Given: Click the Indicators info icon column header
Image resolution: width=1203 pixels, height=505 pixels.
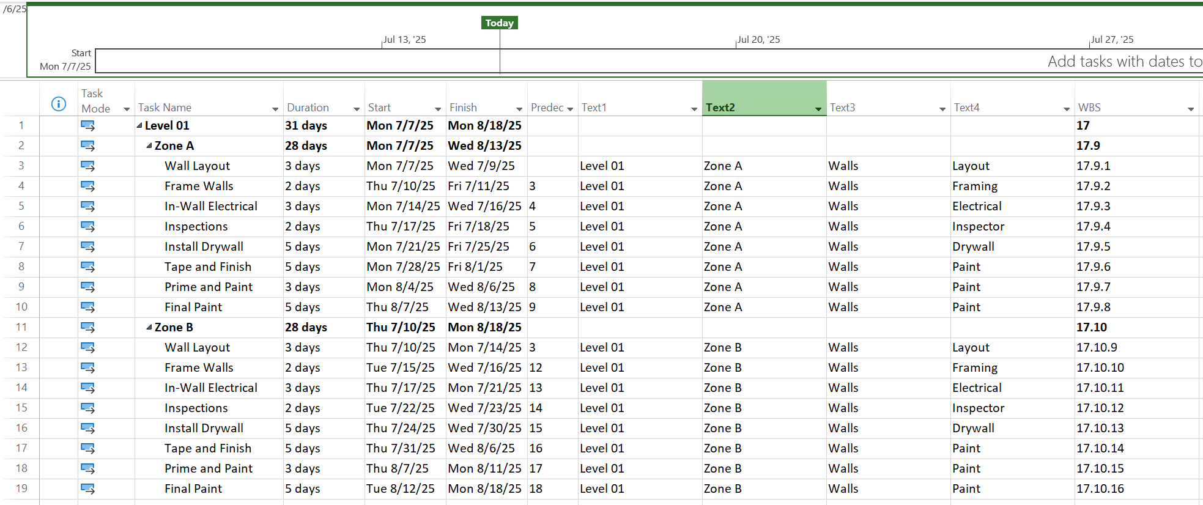Looking at the screenshot, I should (59, 104).
